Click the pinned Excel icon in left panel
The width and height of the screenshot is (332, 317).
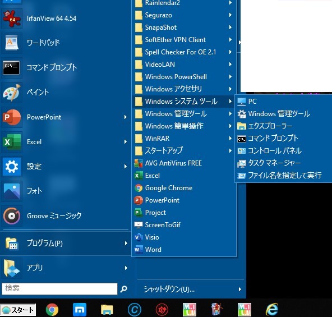(x=11, y=141)
